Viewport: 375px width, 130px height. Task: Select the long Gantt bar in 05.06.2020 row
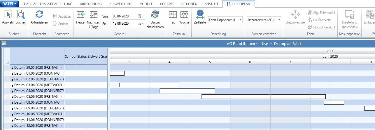[264, 97]
